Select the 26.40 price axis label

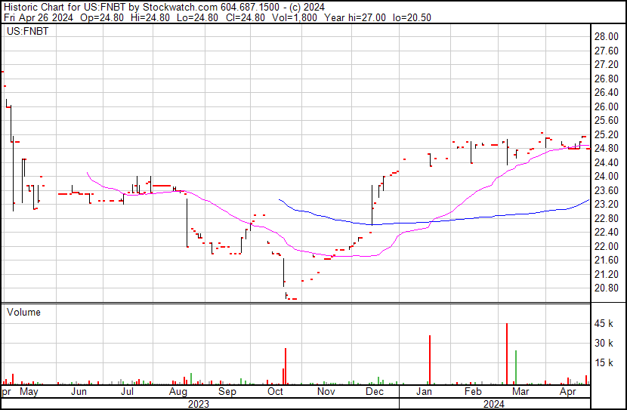(x=606, y=93)
